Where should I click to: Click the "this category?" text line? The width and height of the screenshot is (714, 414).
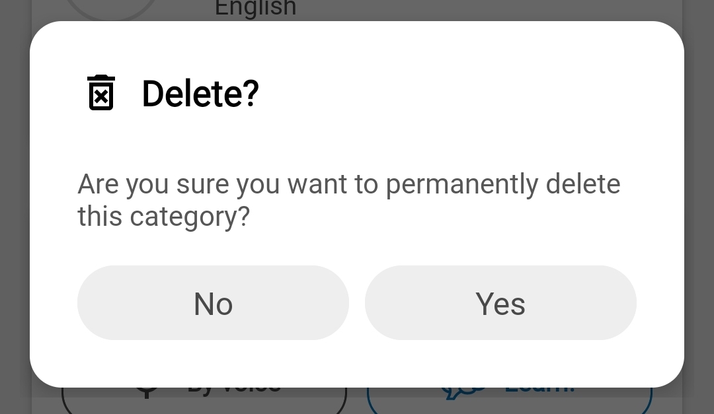[x=163, y=216]
